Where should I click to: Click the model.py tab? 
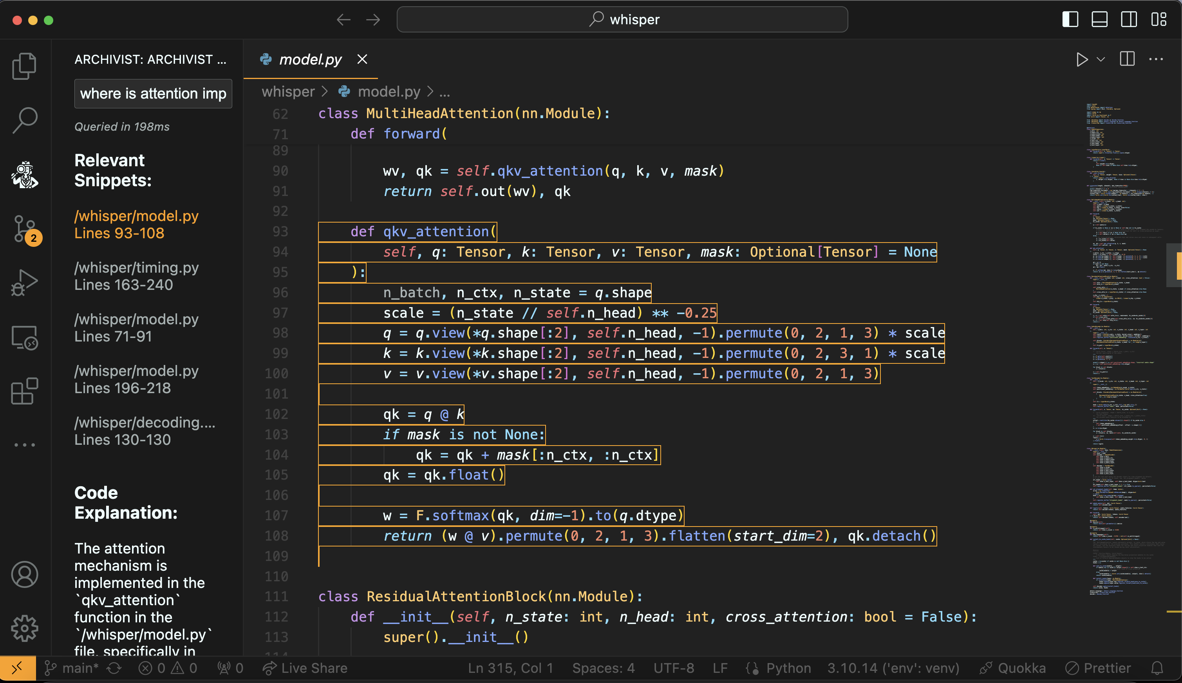(x=311, y=59)
